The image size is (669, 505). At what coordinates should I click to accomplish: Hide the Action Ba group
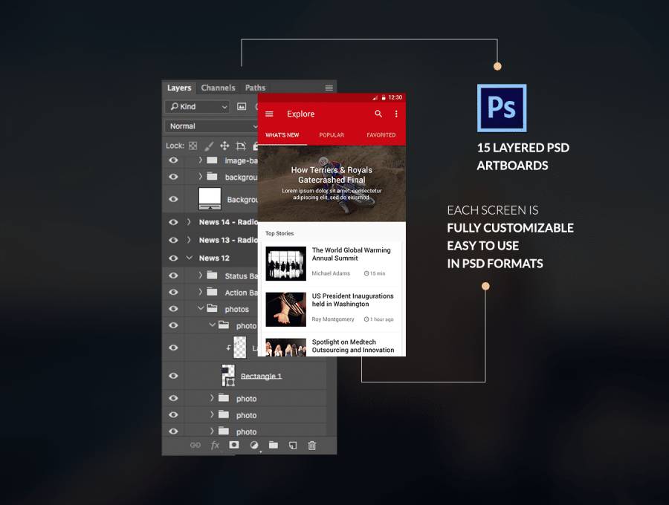pos(173,292)
